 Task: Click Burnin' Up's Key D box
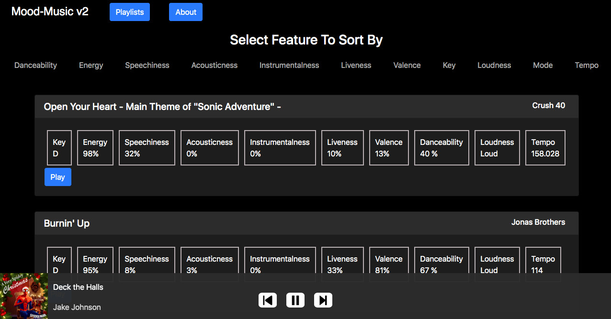pos(59,260)
